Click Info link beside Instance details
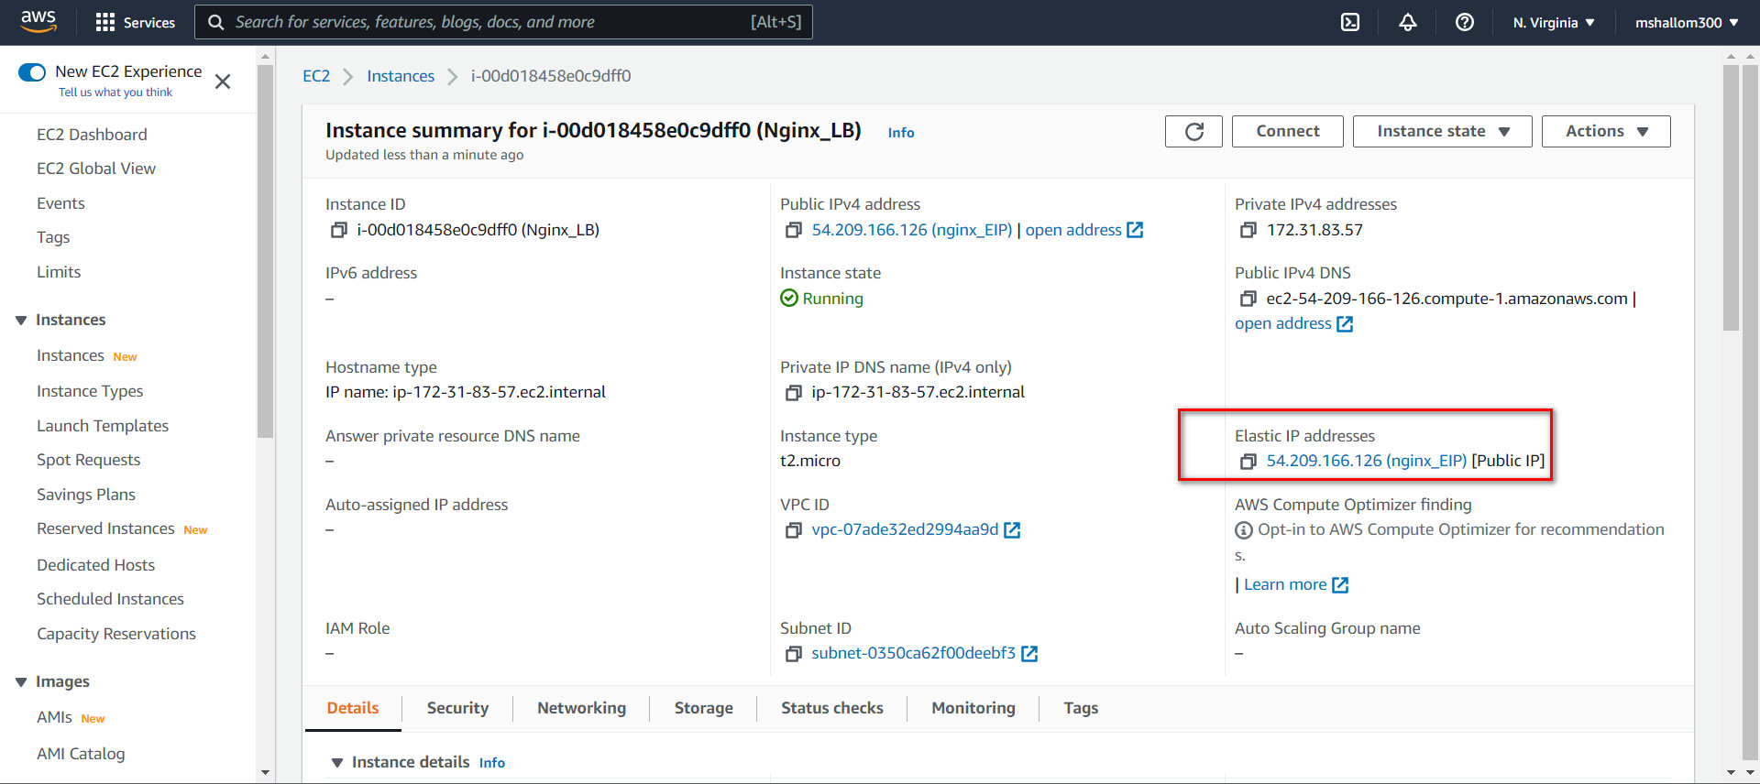This screenshot has width=1760, height=784. 491,763
